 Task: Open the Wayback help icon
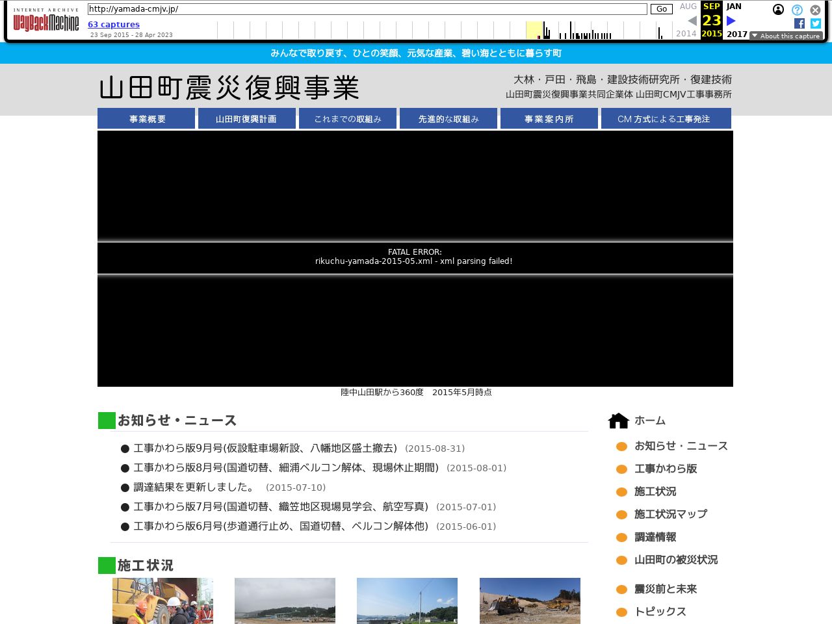pos(797,10)
